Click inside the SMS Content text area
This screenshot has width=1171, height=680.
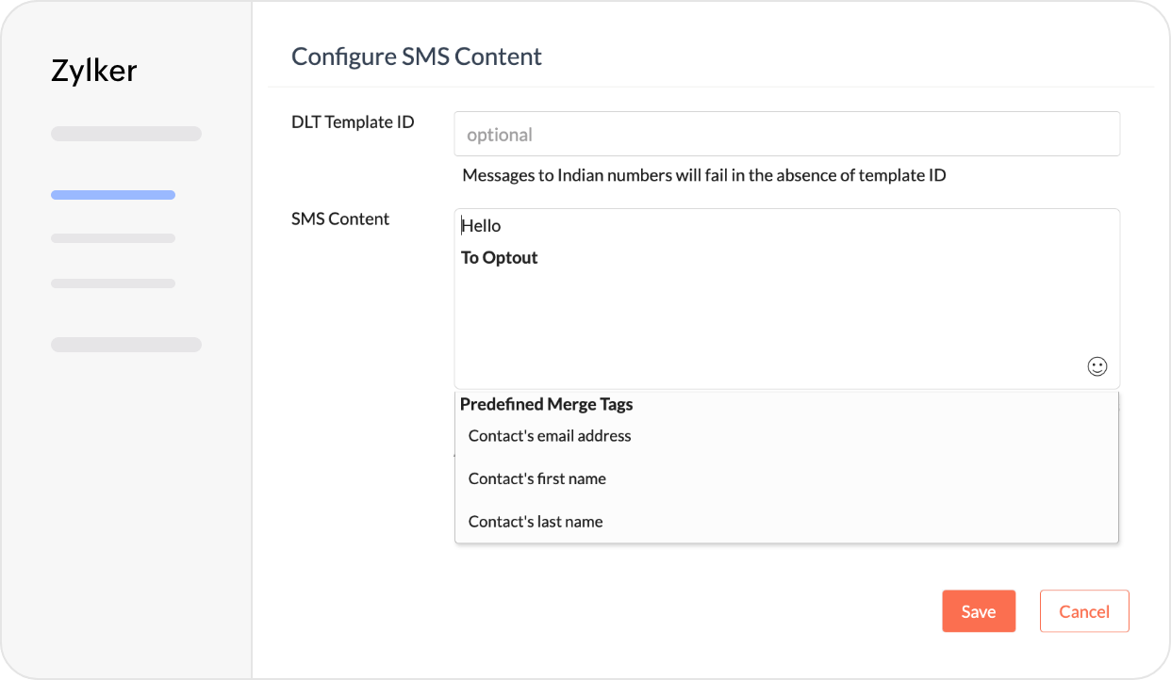click(x=786, y=311)
